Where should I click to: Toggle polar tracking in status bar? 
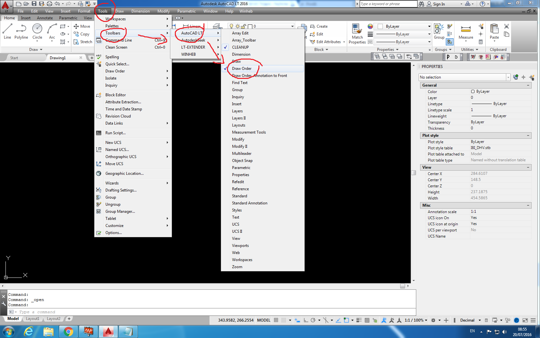pos(313,320)
